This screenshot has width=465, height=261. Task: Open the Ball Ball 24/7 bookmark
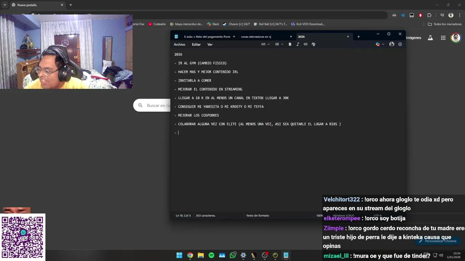click(x=270, y=24)
